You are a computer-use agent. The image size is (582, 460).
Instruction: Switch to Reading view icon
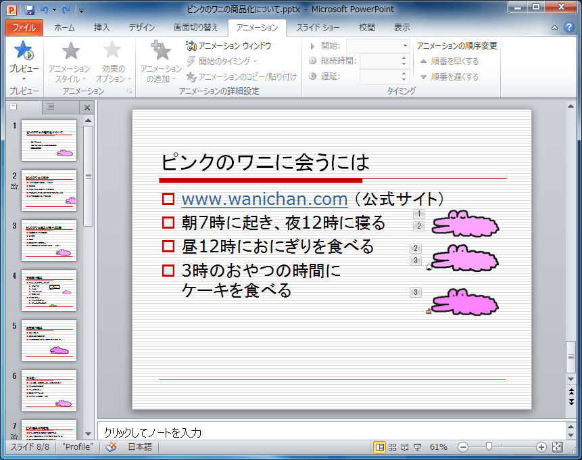pyautogui.click(x=405, y=447)
